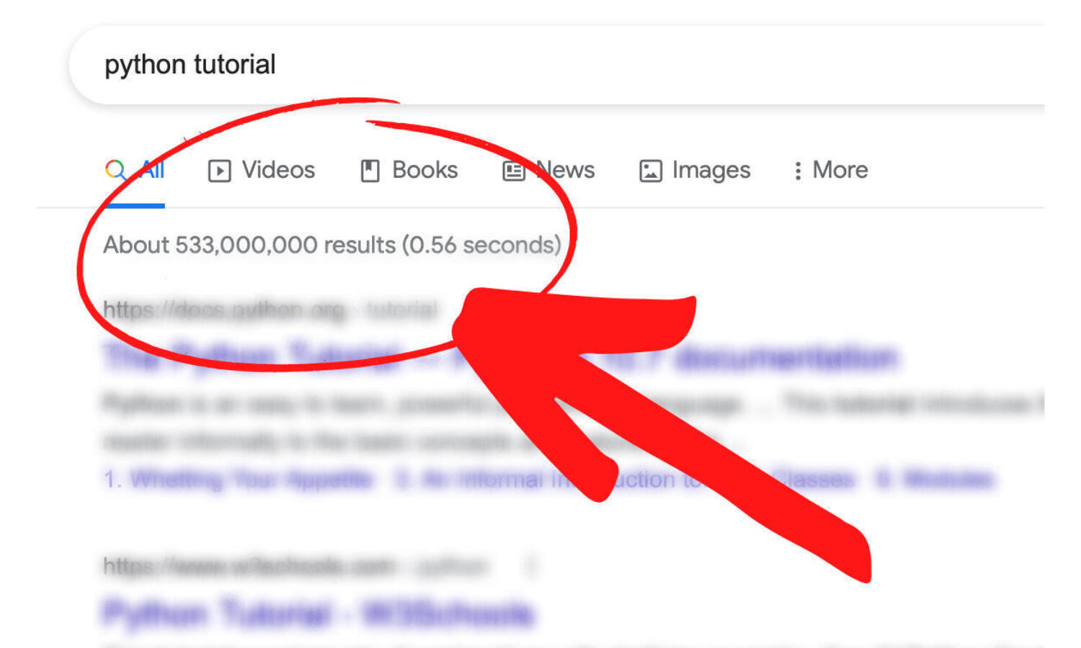Select the Images tab label

[711, 170]
